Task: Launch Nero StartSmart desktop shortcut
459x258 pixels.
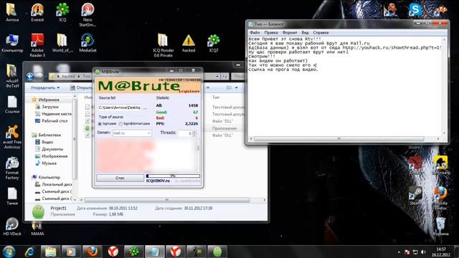Action: (x=87, y=14)
